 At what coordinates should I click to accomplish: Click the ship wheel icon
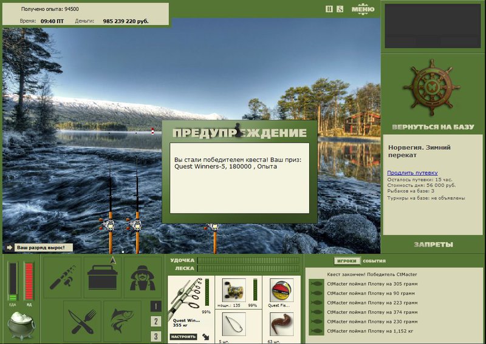[432, 87]
